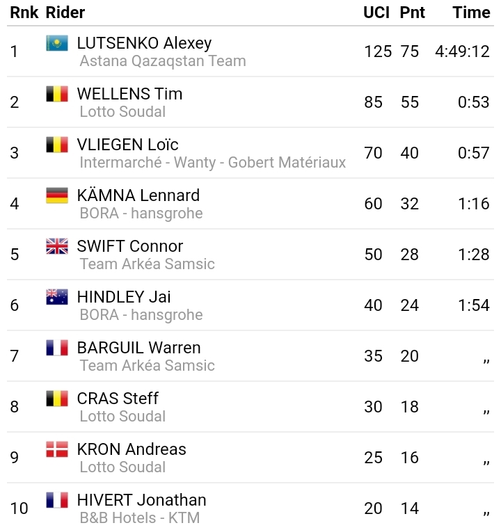Click the Rnk column header
The image size is (501, 530).
point(24,13)
